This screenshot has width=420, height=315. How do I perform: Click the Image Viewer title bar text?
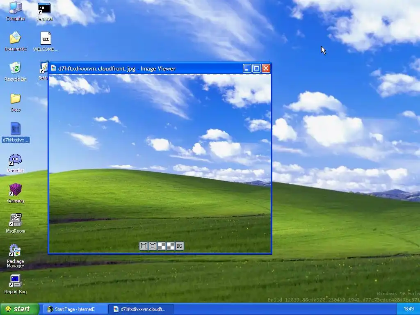117,68
